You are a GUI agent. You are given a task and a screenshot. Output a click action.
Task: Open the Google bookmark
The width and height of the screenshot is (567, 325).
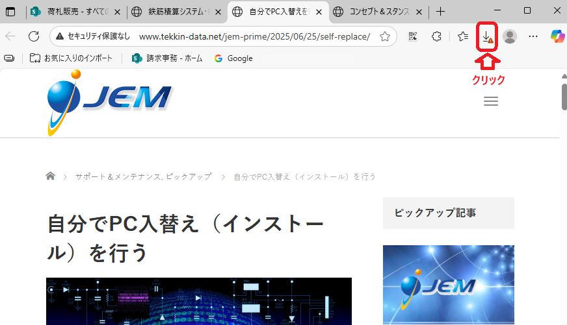click(x=233, y=58)
